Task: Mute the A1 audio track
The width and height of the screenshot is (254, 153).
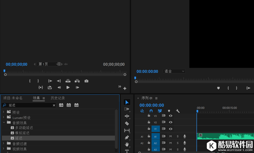Action: (170, 136)
